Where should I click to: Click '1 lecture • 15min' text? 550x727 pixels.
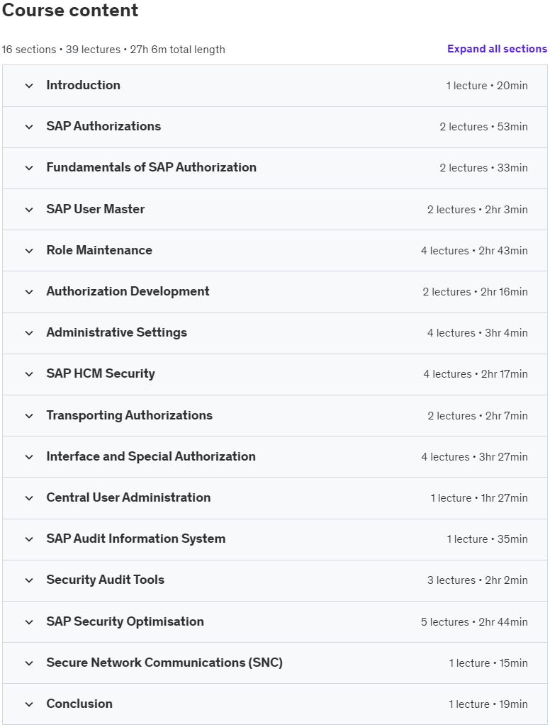(x=488, y=663)
